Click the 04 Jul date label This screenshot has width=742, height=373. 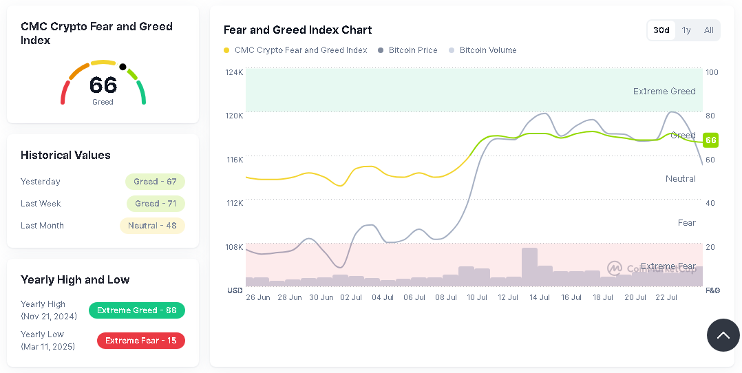pyautogui.click(x=383, y=298)
